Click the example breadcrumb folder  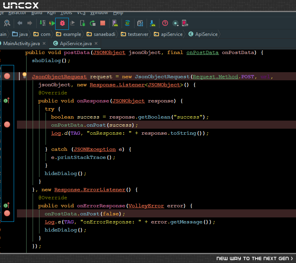[x=68, y=34]
